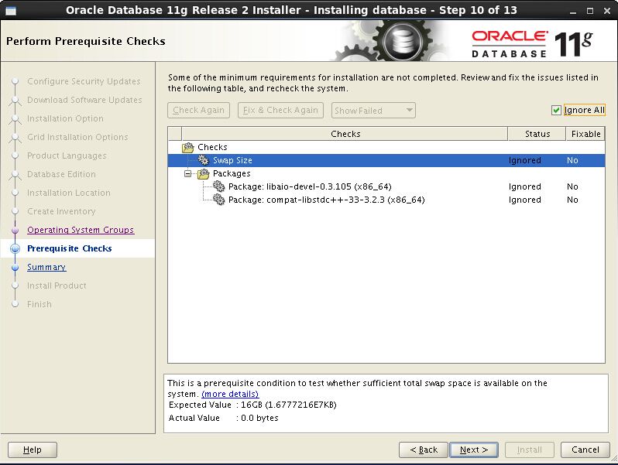
Task: Select the libaio-devel-0.3.105 package row
Action: 386,186
